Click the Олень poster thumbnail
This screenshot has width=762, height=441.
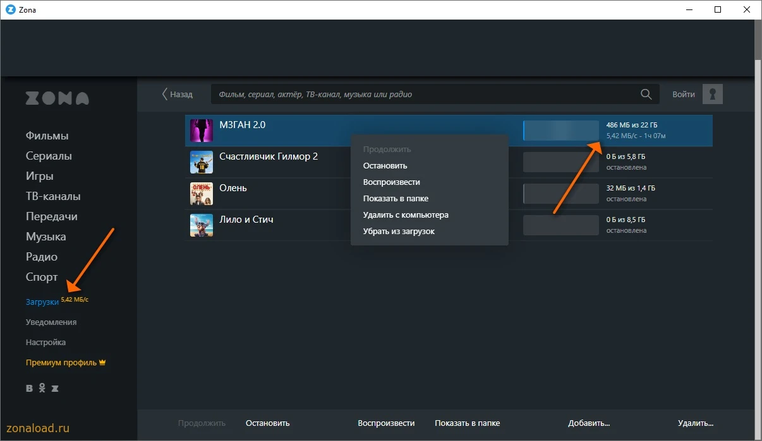point(202,194)
